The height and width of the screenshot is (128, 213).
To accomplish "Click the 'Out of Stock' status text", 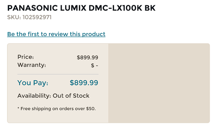I will 71,96.
